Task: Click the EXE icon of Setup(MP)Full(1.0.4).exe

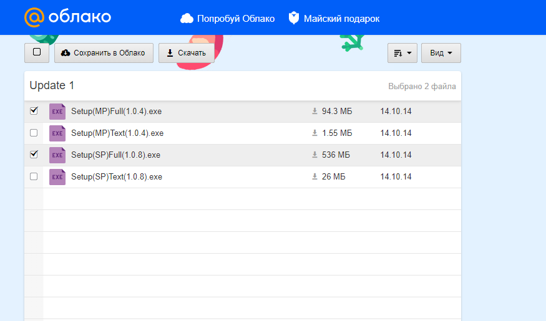Action: click(57, 112)
